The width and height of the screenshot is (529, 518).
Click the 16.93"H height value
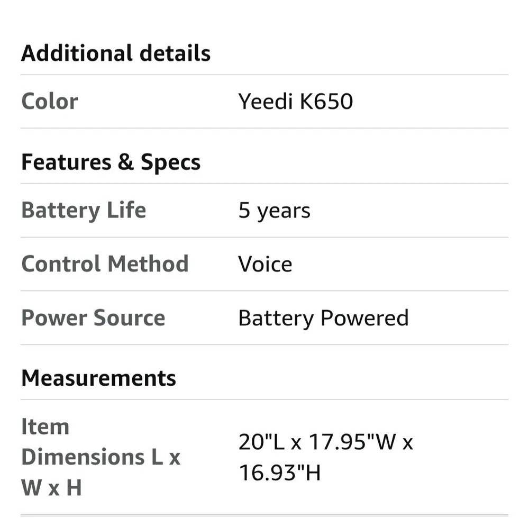280,472
